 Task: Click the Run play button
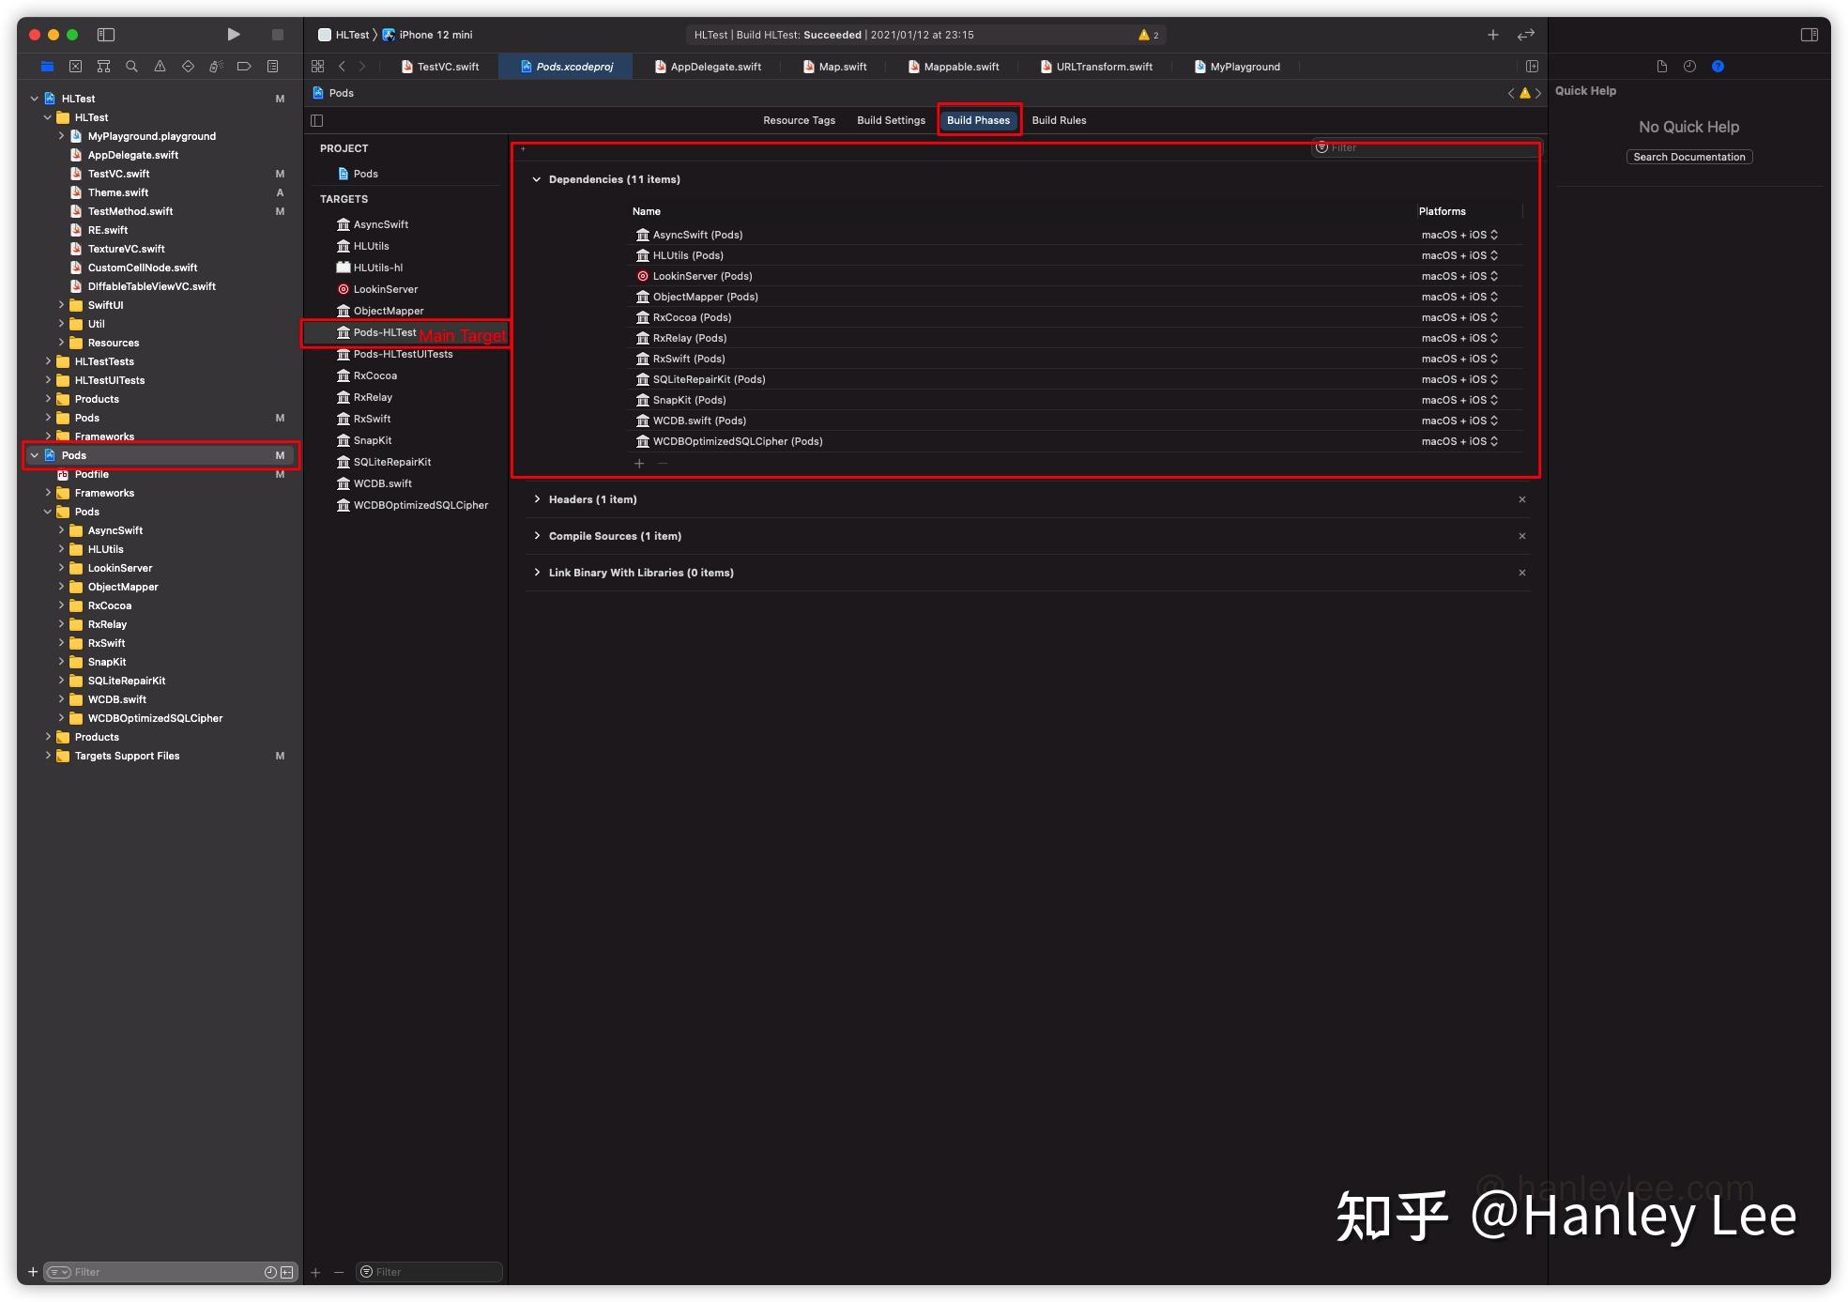pos(233,35)
